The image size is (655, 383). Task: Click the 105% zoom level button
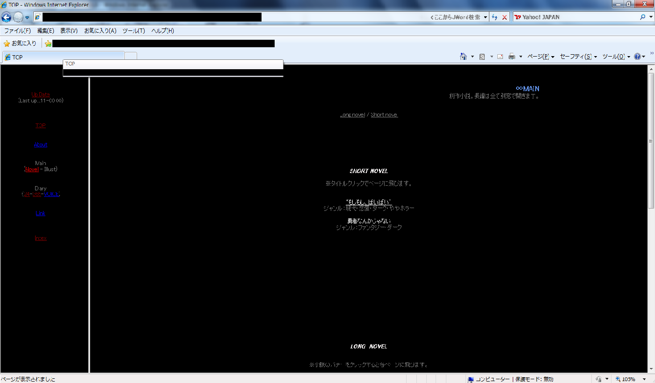(x=626, y=379)
